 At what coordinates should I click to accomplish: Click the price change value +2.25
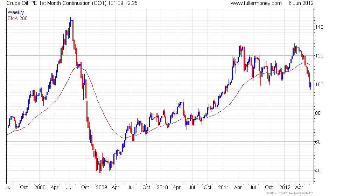pyautogui.click(x=131, y=3)
